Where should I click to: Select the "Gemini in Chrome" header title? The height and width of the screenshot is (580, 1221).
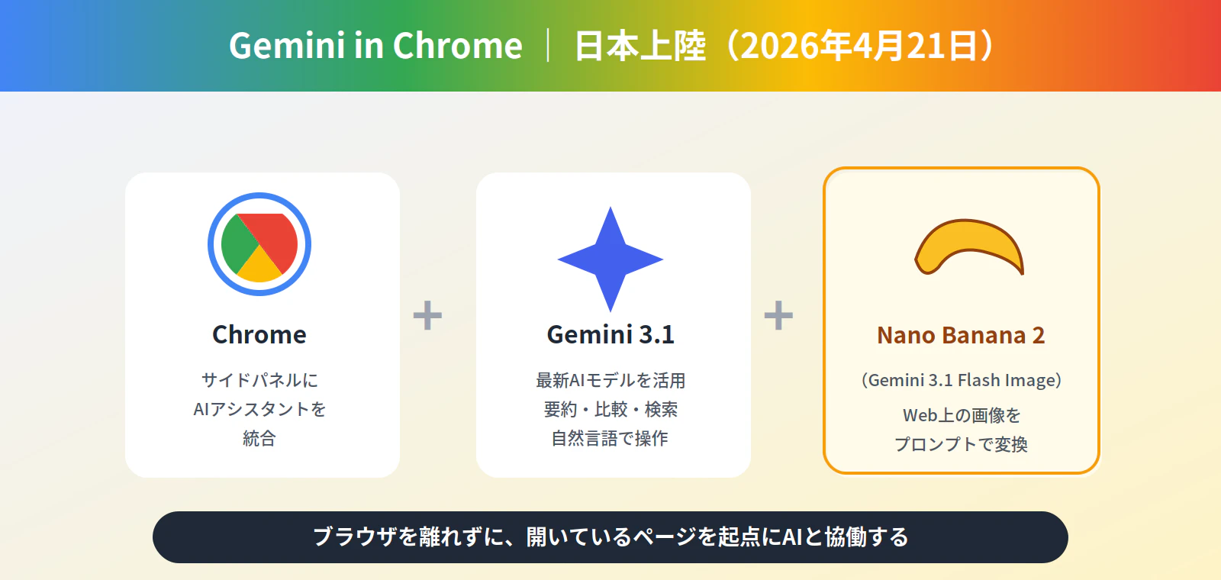point(375,46)
